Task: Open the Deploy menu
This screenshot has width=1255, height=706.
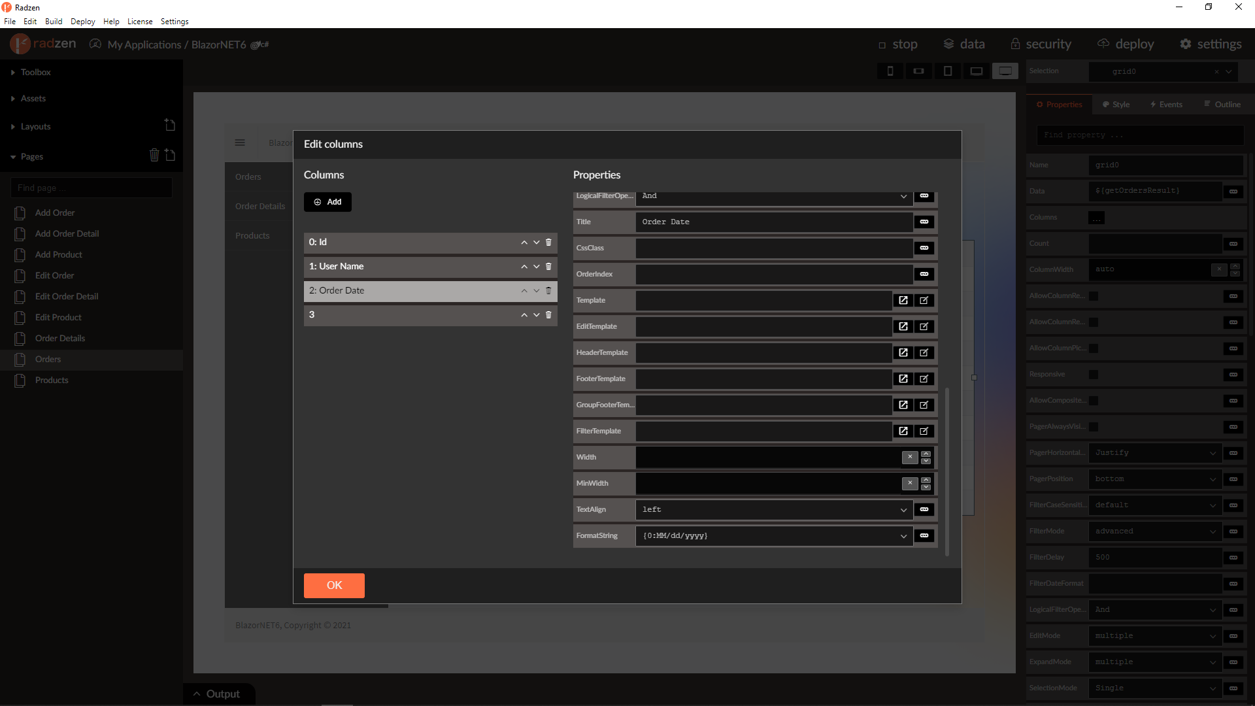Action: (x=82, y=22)
